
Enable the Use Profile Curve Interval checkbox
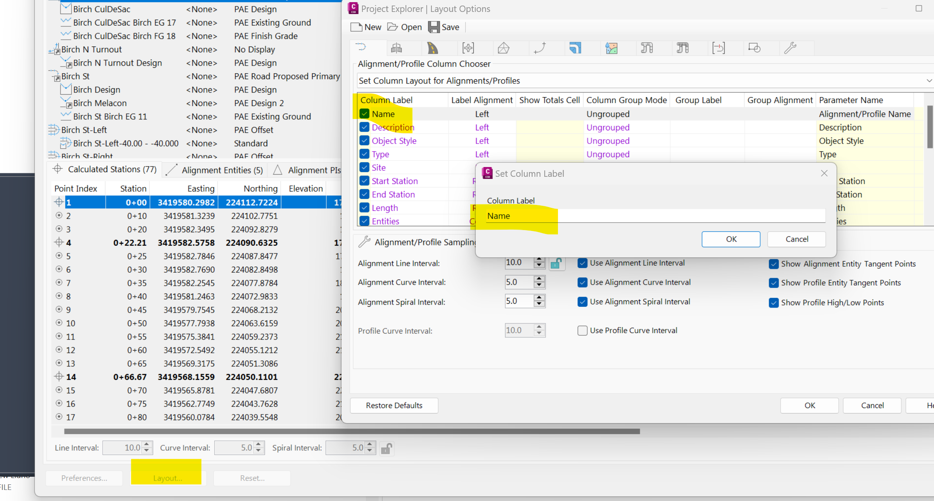click(583, 330)
